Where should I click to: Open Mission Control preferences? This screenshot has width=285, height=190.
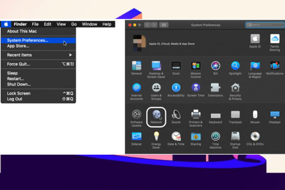click(196, 70)
